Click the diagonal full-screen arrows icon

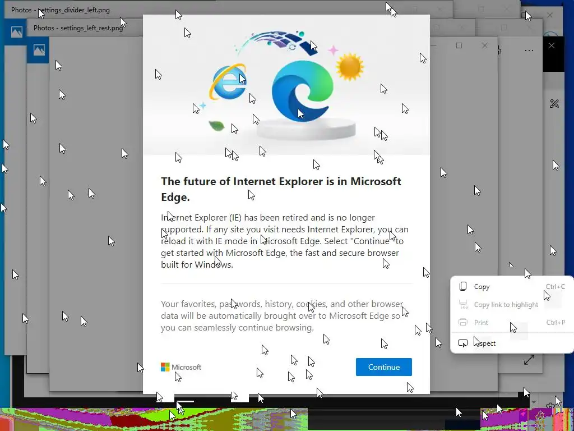(529, 360)
